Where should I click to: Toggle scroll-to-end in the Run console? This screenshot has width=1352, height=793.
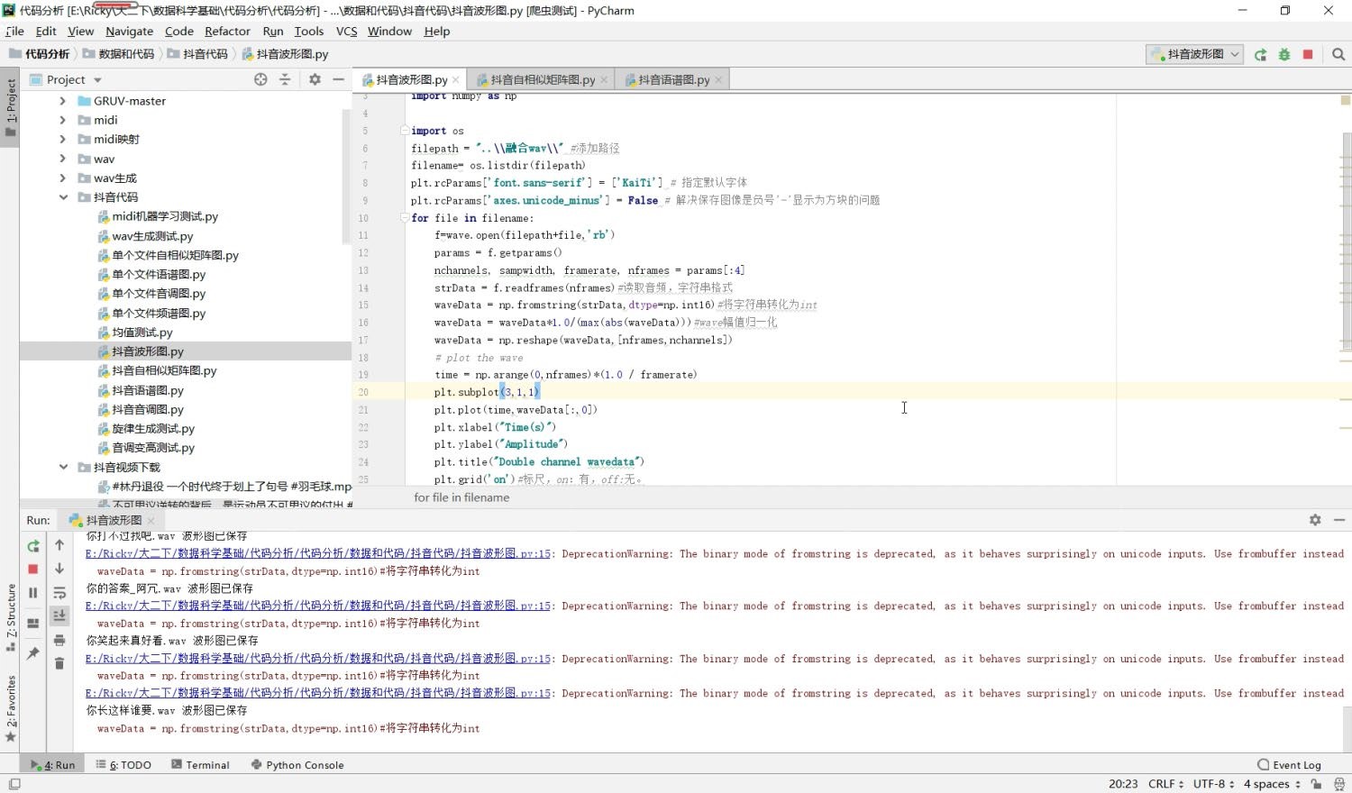tap(59, 615)
